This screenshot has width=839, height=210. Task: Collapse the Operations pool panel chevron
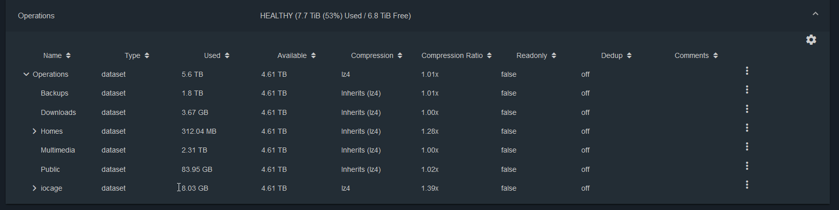[815, 14]
